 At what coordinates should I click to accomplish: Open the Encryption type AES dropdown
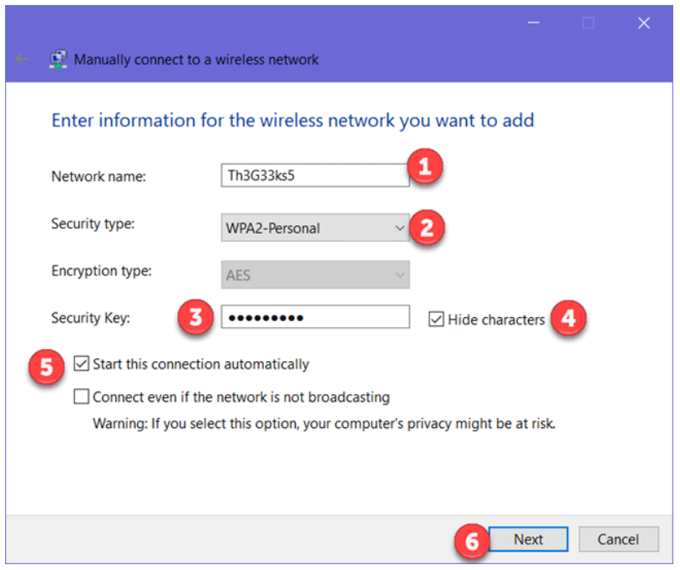pos(315,275)
